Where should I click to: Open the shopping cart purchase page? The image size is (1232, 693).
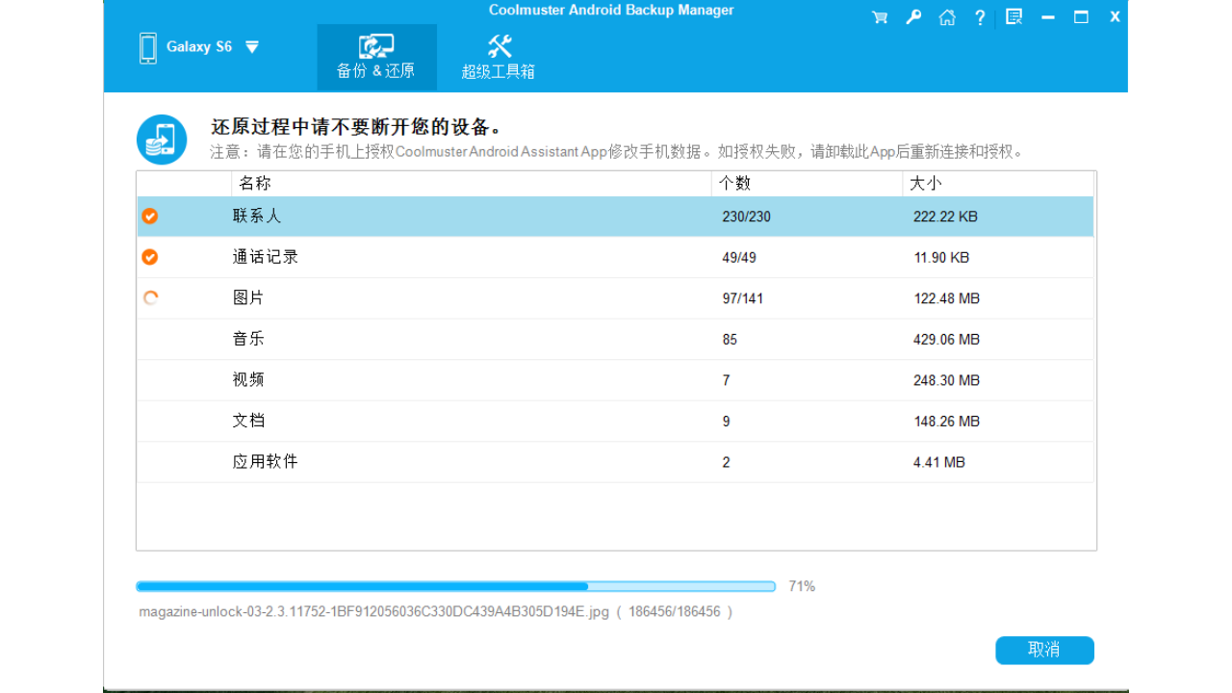pos(879,16)
